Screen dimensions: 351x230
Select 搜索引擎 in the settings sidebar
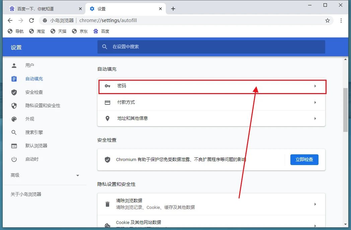[x=34, y=132]
